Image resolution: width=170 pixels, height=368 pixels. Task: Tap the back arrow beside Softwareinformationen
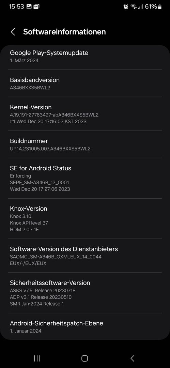(x=13, y=32)
